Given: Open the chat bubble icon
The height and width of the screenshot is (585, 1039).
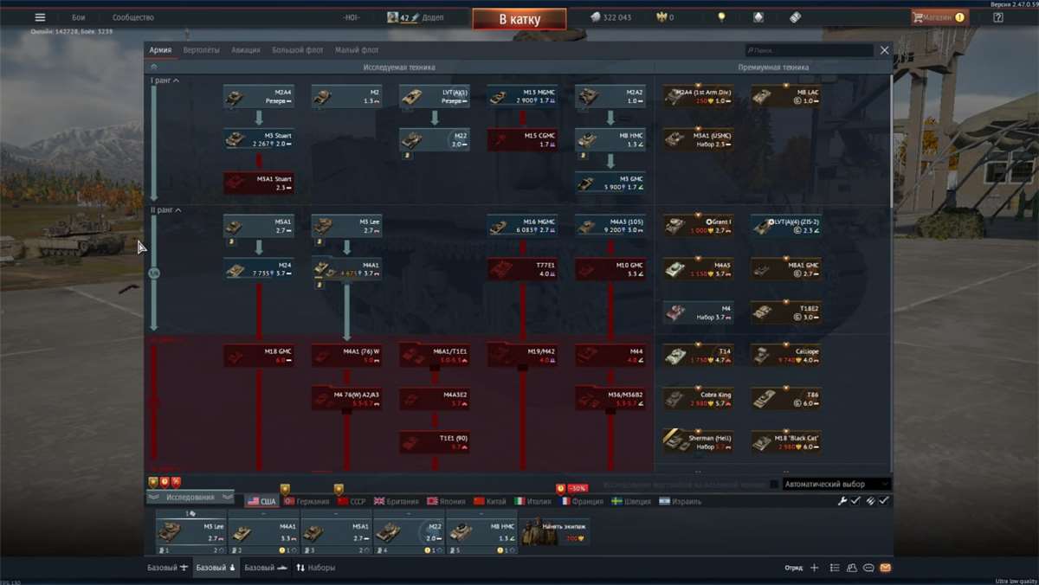Looking at the screenshot, I should [868, 568].
